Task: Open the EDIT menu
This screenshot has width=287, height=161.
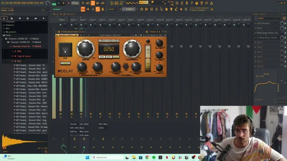Action: pyautogui.click(x=7, y=3)
